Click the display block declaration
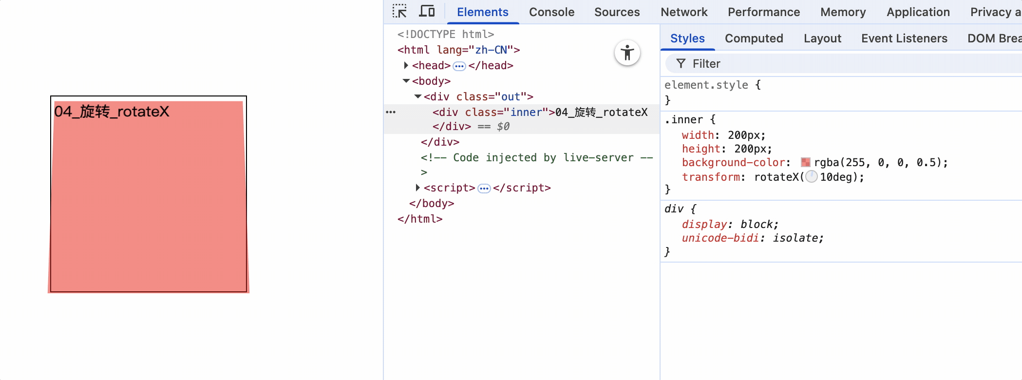This screenshot has height=380, width=1022. (x=730, y=224)
